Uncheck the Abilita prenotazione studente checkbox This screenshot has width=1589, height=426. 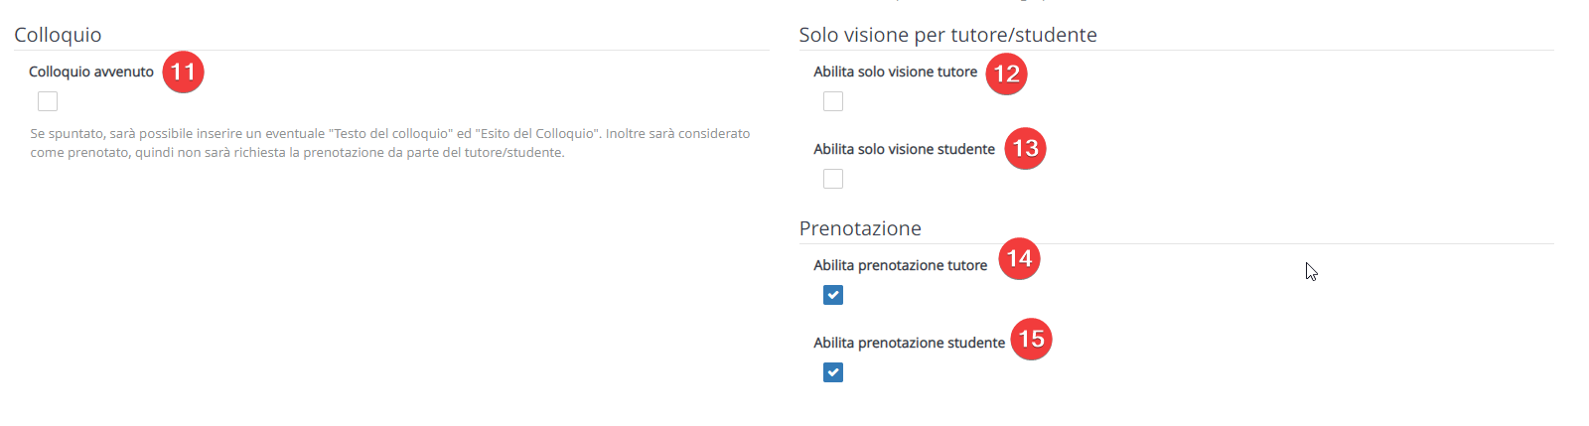(x=833, y=372)
